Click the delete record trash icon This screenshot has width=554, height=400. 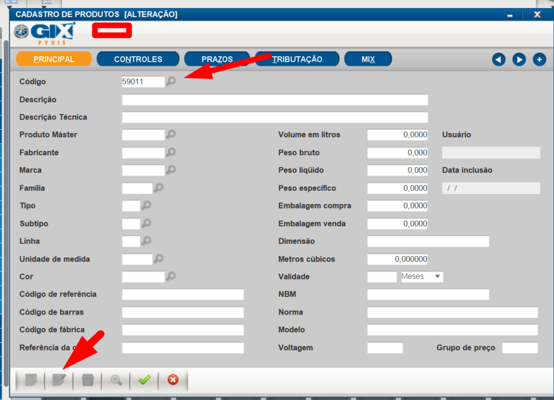88,381
